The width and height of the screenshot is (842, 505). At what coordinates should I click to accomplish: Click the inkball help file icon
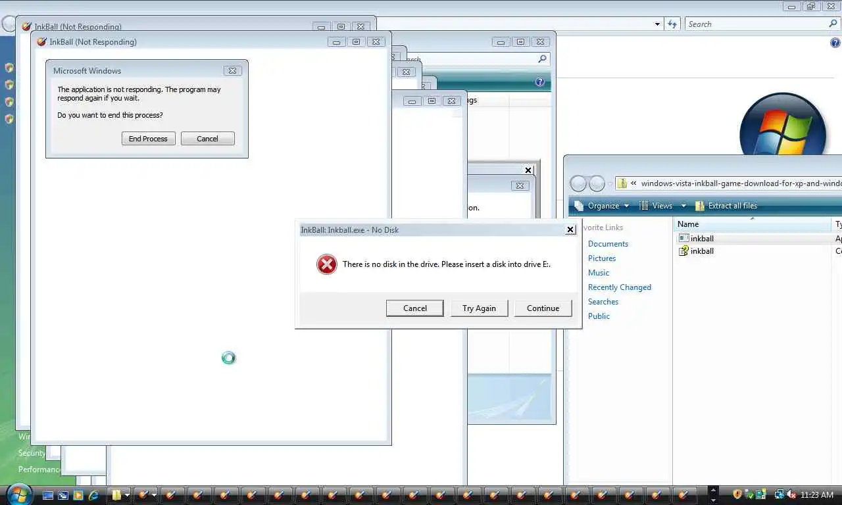tap(683, 251)
